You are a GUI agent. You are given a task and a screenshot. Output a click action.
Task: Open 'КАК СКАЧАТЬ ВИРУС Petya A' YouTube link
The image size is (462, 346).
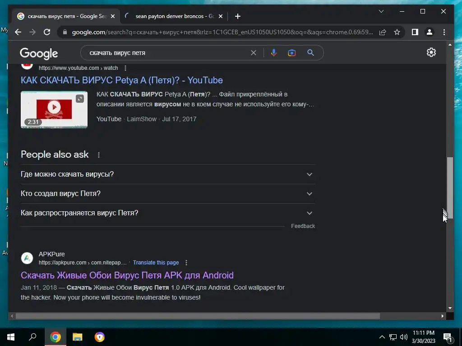pos(122,80)
